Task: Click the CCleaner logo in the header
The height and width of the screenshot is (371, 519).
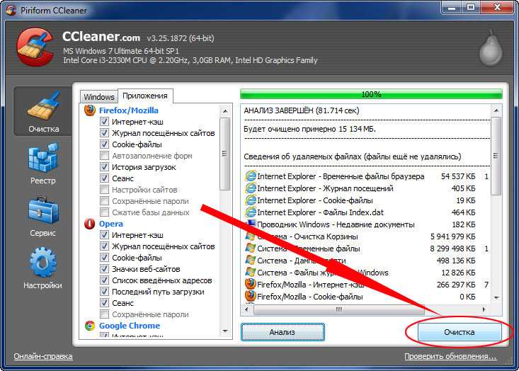Action: coord(35,47)
